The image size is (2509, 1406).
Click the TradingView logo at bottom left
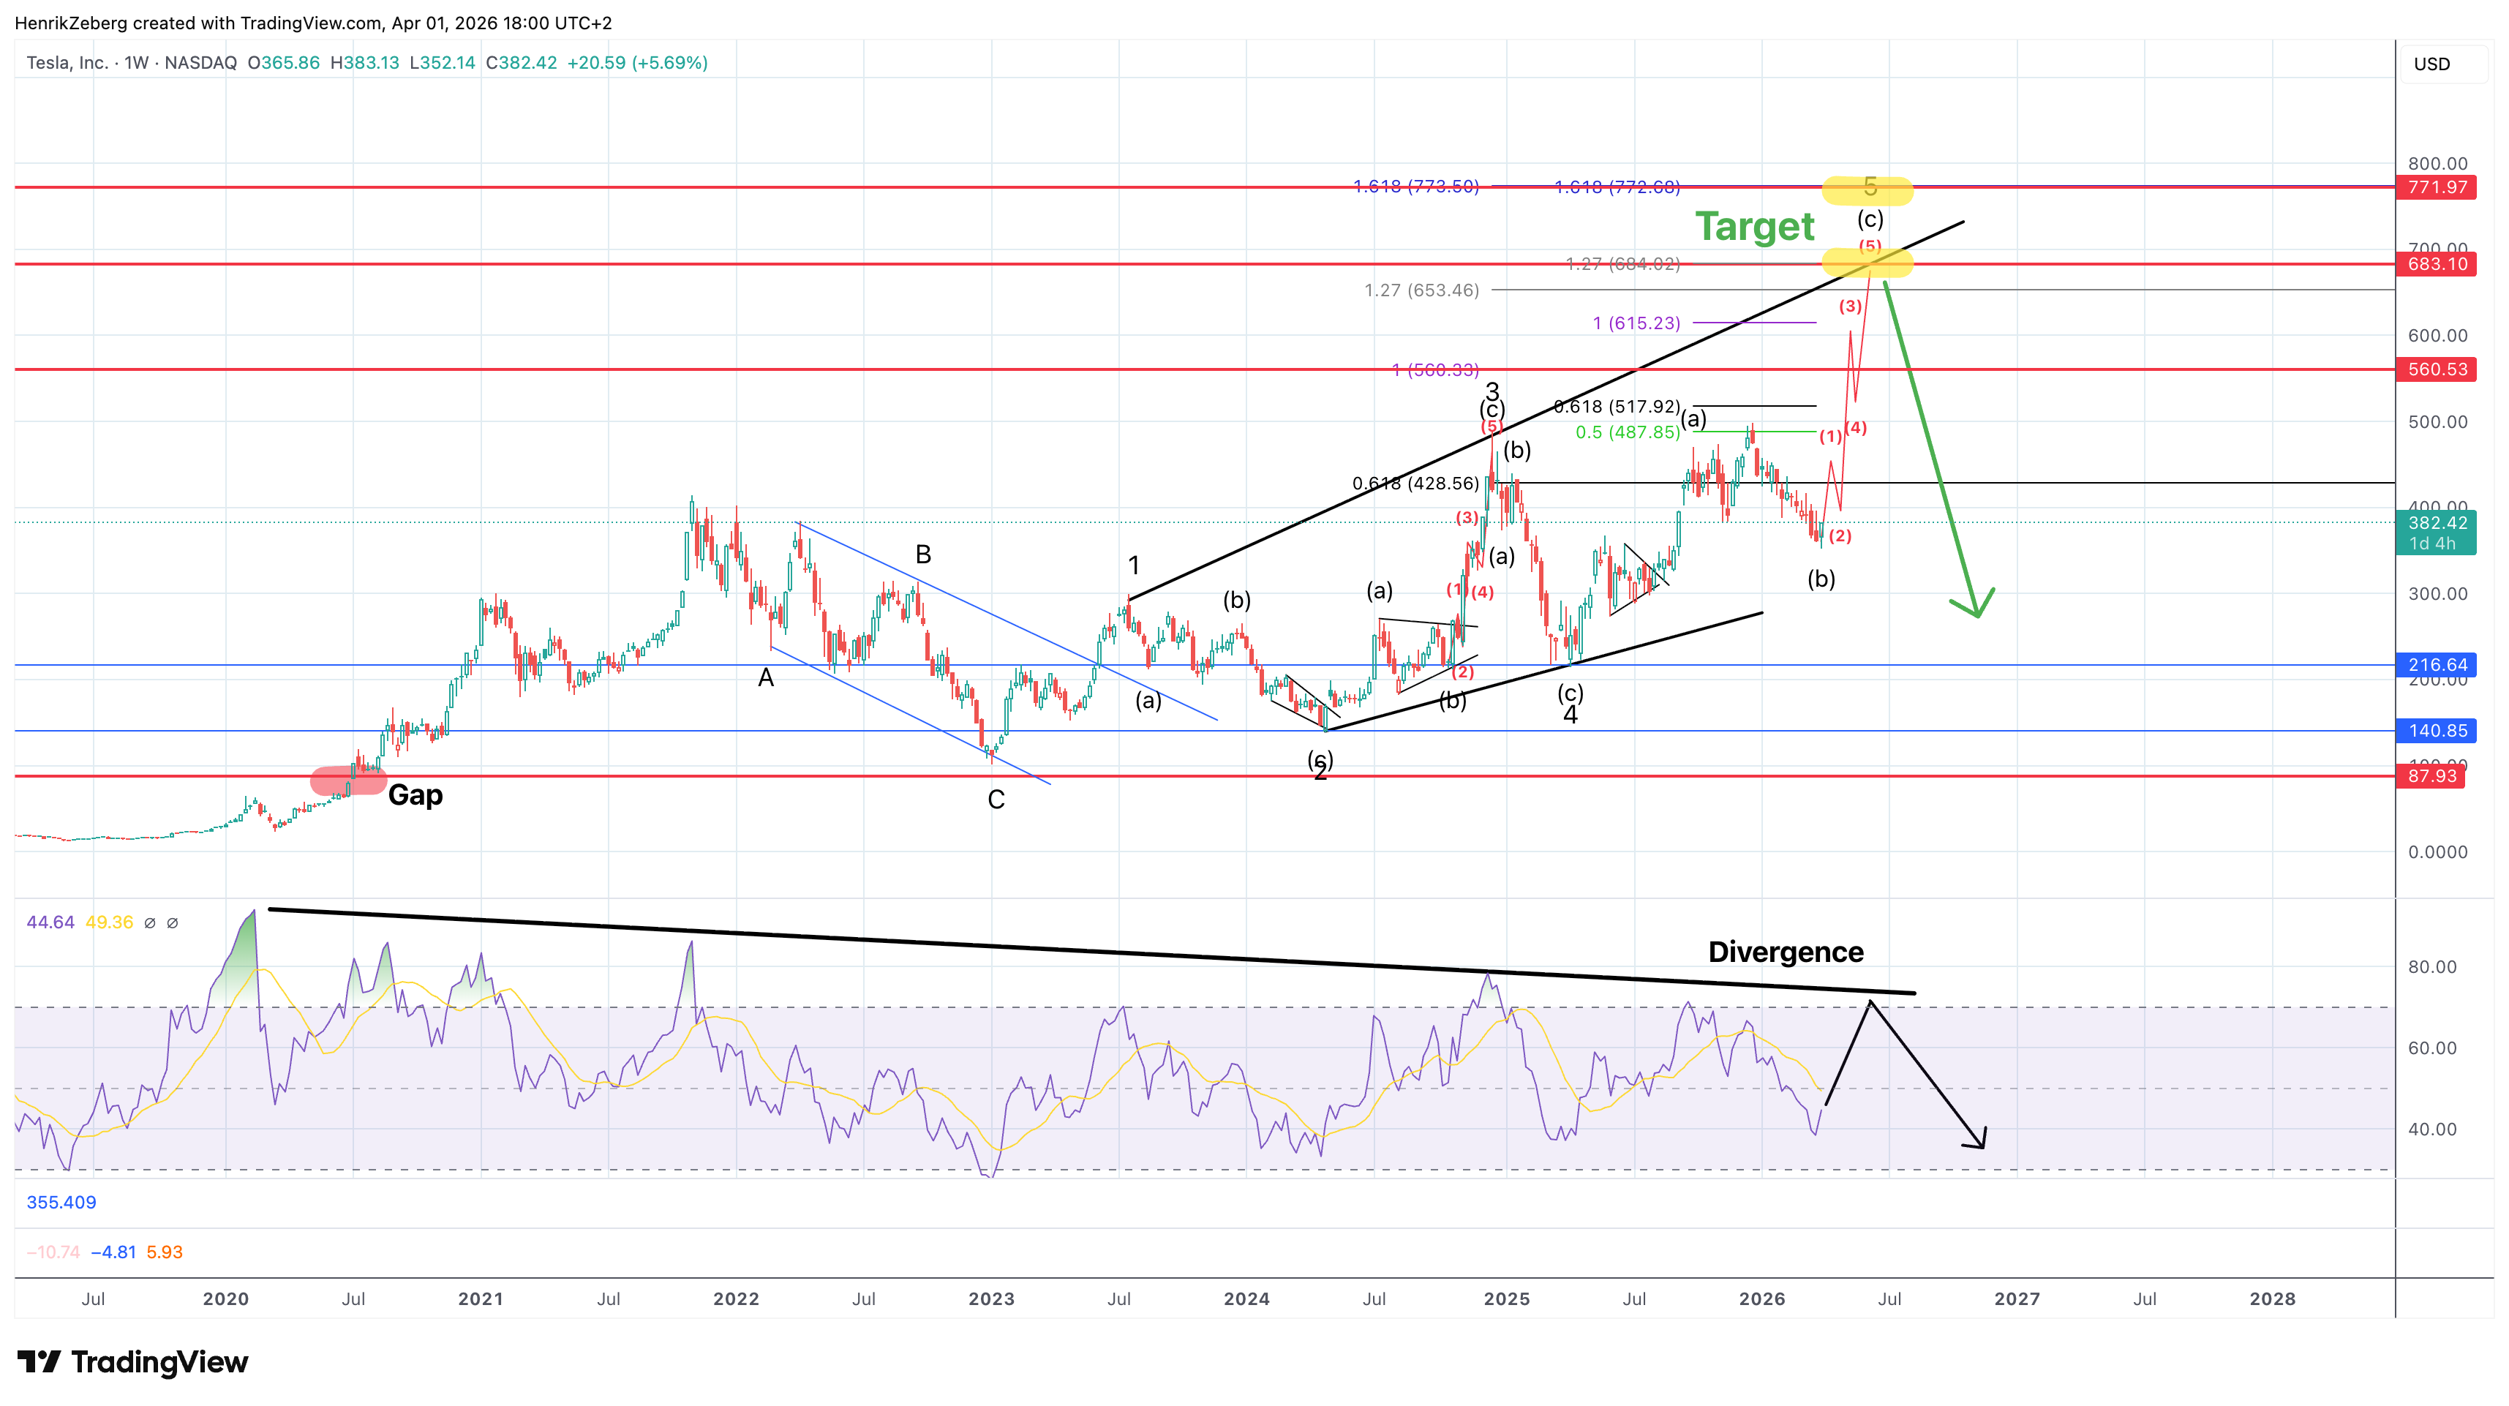(x=132, y=1361)
